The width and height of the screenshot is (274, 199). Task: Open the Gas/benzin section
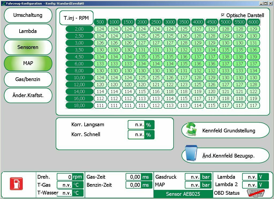point(28,79)
